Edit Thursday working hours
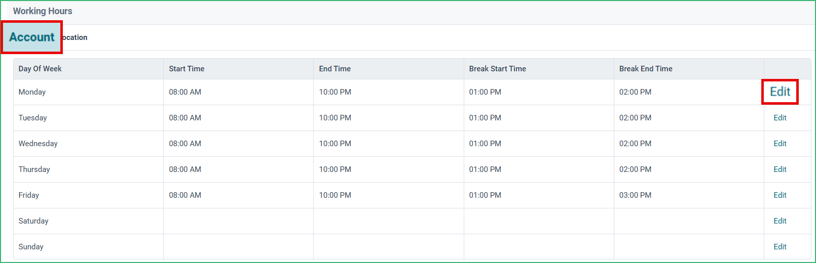The width and height of the screenshot is (816, 263). coord(780,169)
